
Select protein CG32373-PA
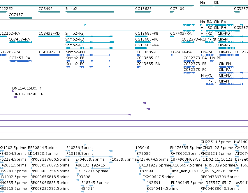[x=195, y=58]
